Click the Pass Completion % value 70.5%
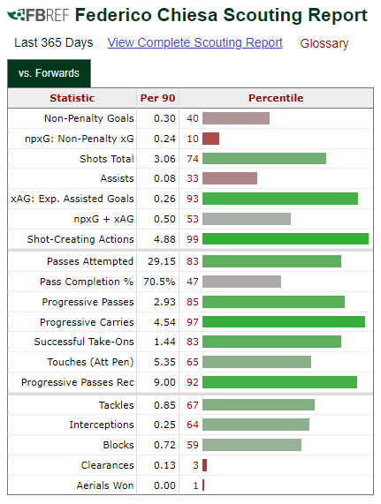 [x=159, y=282]
